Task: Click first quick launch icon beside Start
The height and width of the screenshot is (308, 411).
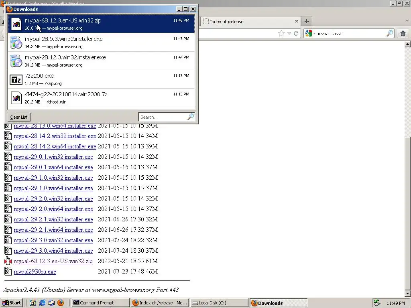Action: (33, 303)
